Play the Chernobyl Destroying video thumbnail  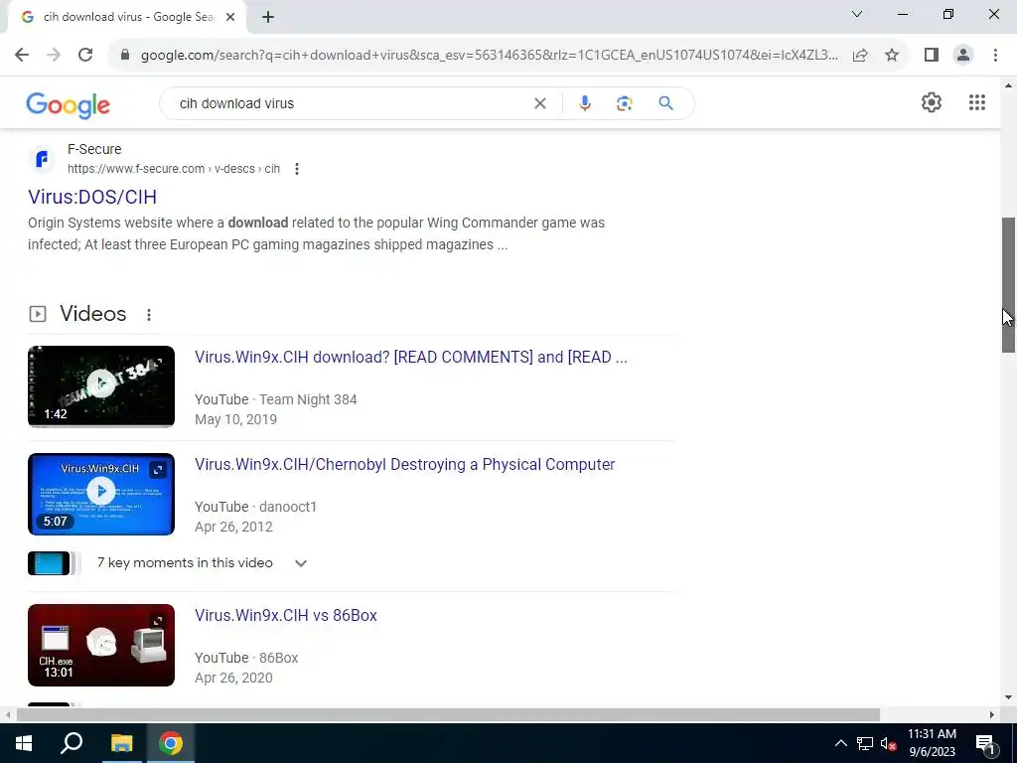pos(101,494)
